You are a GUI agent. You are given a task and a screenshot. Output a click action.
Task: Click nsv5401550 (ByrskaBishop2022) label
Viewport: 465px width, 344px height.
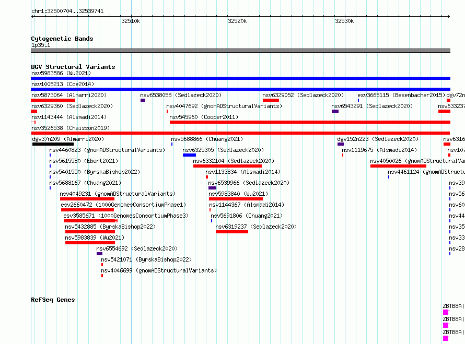[x=95, y=172]
